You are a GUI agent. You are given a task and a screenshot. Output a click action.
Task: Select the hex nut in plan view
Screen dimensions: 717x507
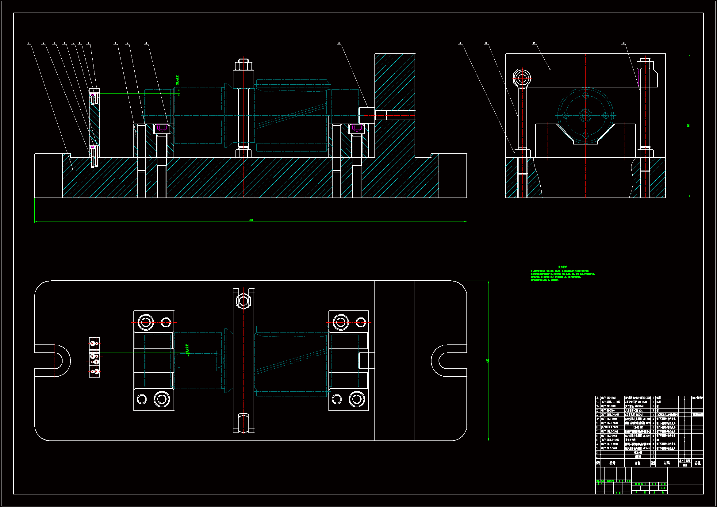[x=243, y=301]
